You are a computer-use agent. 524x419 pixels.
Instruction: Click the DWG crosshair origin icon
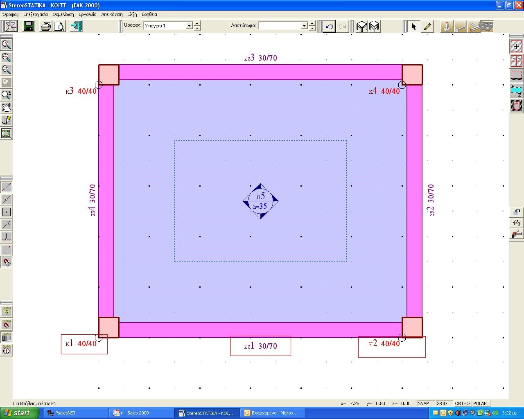point(6,350)
